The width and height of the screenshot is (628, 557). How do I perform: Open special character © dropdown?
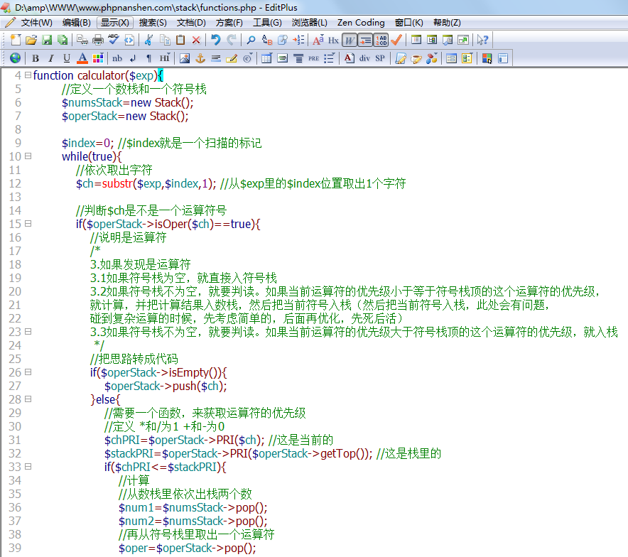click(x=248, y=58)
